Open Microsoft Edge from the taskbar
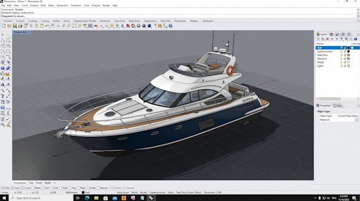The image size is (360, 201). coord(87,198)
